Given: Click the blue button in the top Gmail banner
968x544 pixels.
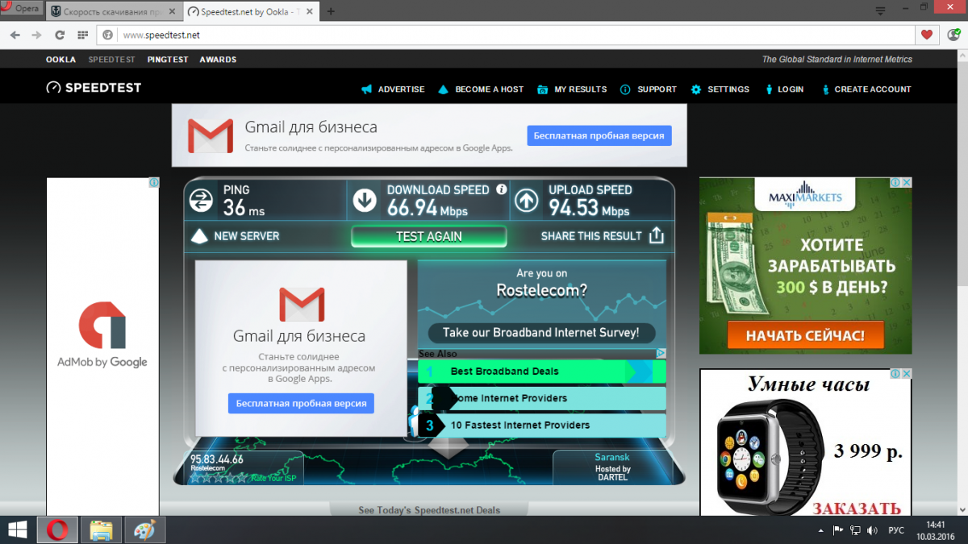Looking at the screenshot, I should 599,135.
